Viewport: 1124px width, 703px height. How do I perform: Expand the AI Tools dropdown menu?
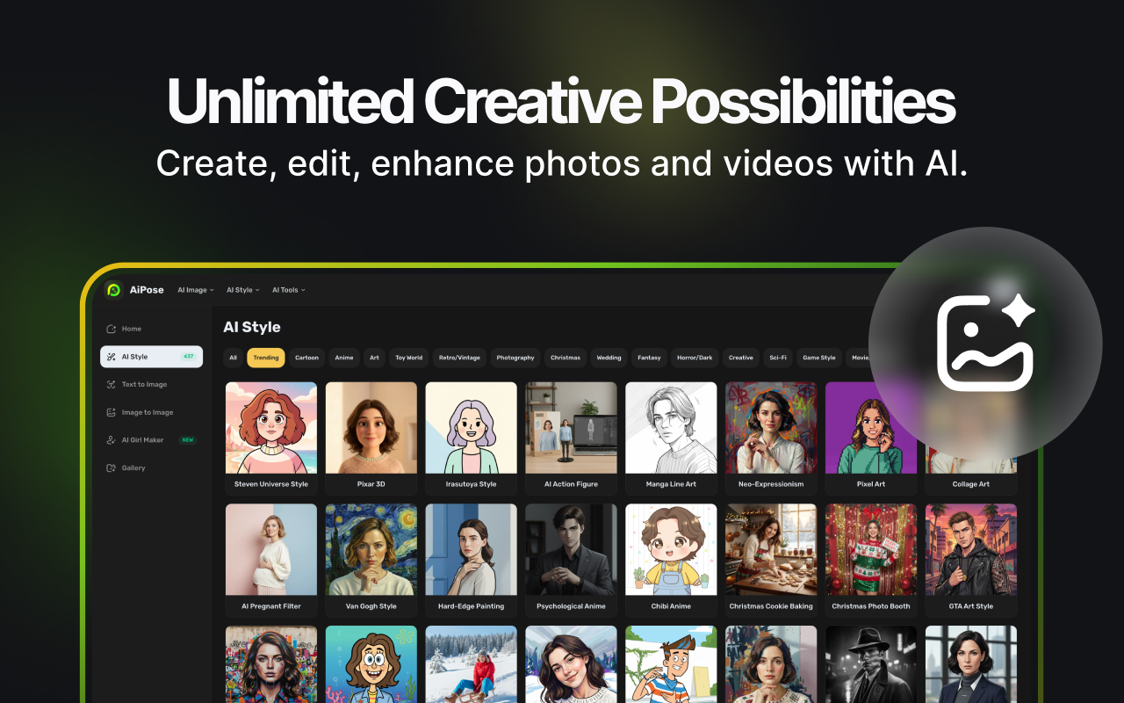pos(288,290)
